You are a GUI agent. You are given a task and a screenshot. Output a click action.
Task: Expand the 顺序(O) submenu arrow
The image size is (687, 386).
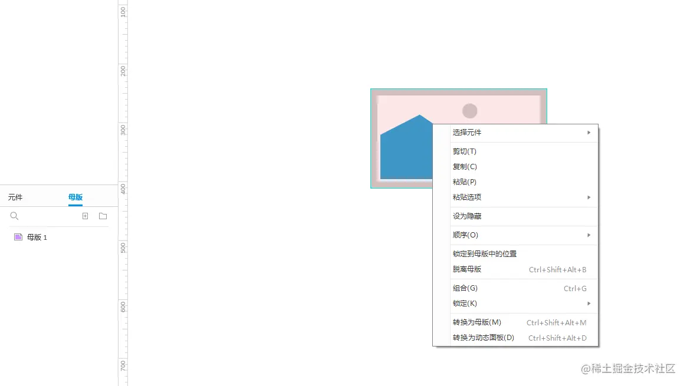pos(589,235)
